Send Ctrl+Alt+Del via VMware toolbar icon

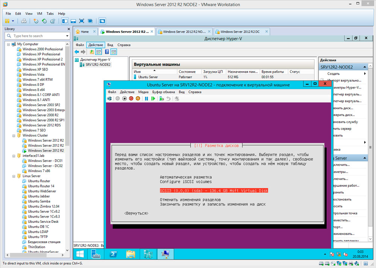point(23,21)
